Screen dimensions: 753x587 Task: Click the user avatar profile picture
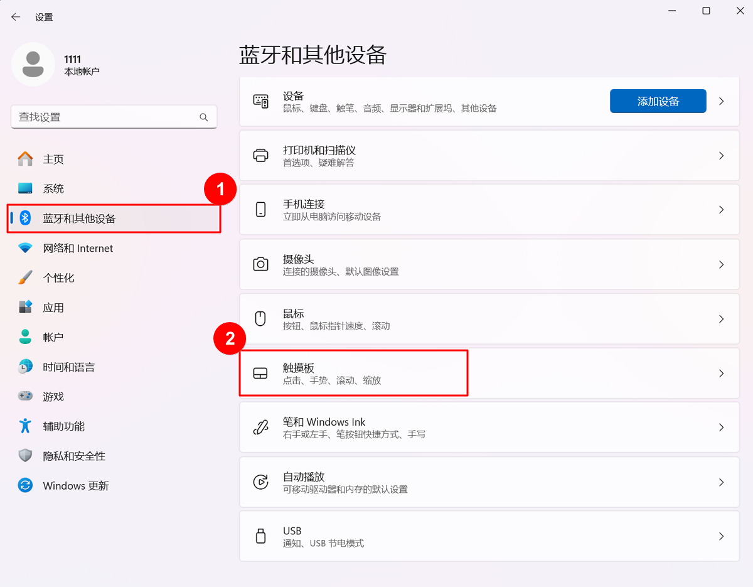coord(33,64)
